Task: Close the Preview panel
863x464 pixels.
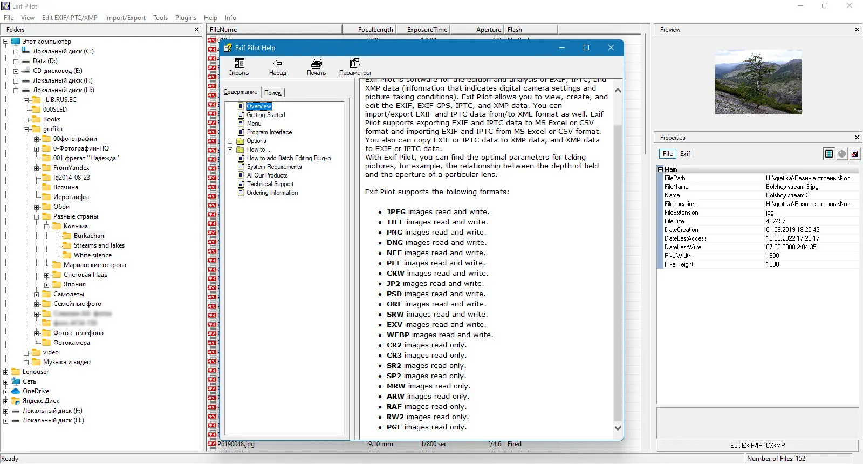Action: coord(857,30)
